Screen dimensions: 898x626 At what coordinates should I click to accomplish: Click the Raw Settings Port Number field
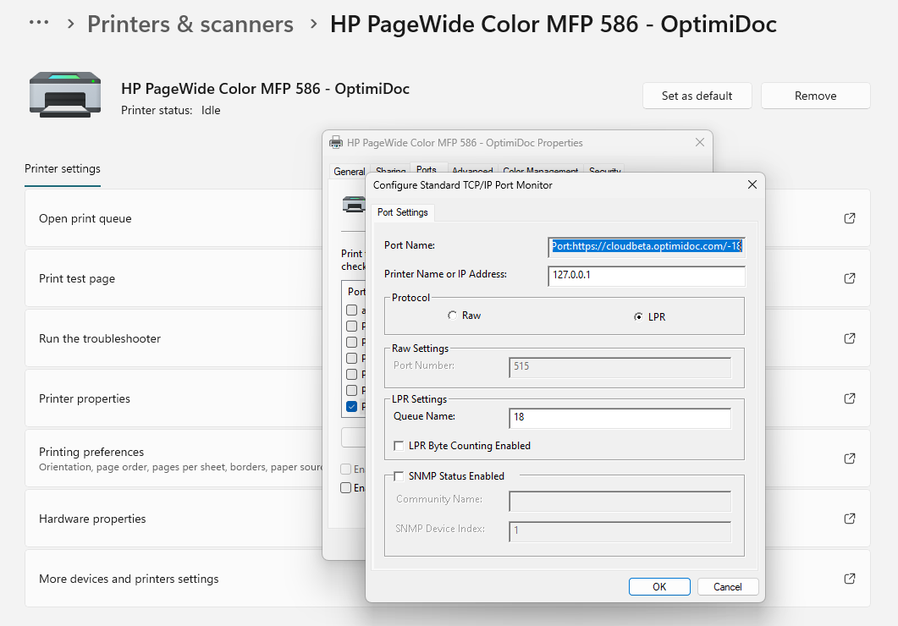pos(620,367)
